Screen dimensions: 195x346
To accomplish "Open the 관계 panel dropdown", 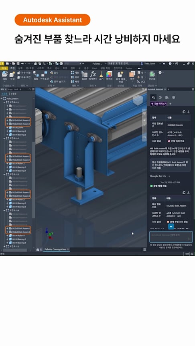I will [51, 86].
